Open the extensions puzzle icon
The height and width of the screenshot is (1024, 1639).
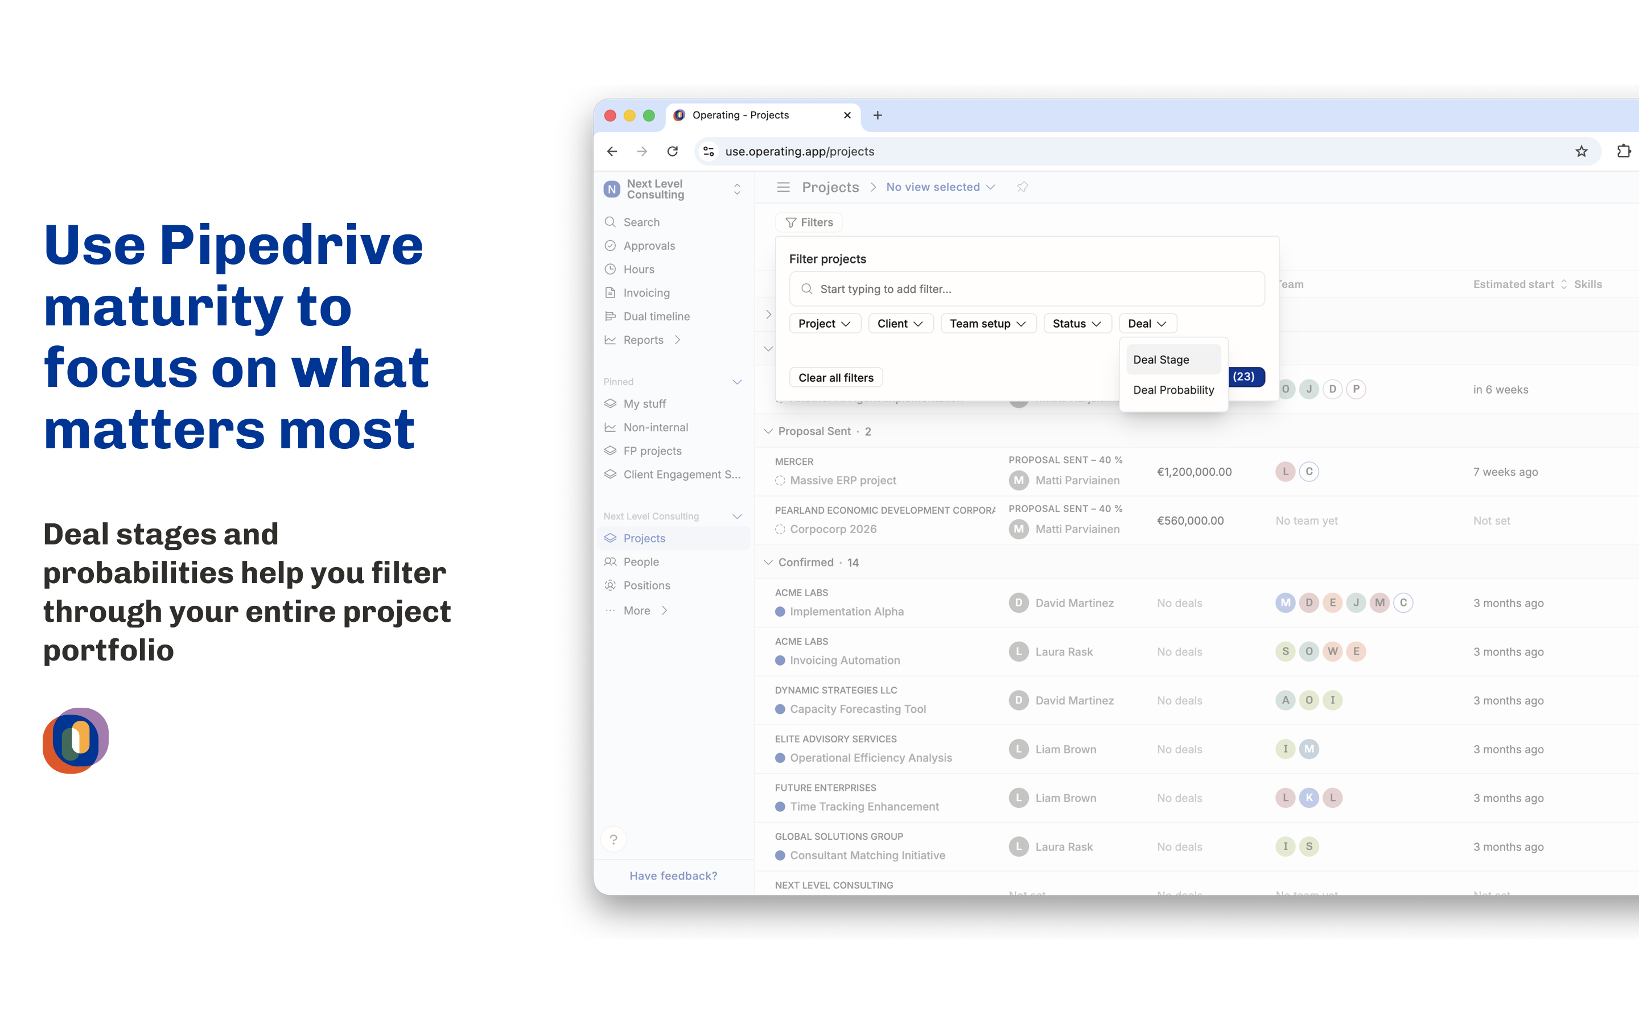tap(1624, 151)
